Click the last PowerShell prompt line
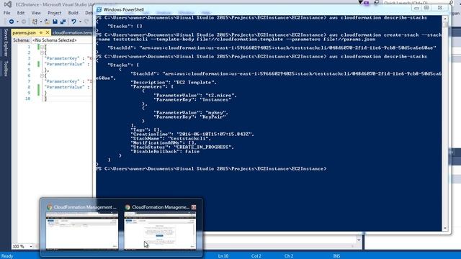This screenshot has height=259, width=461. coord(211,168)
